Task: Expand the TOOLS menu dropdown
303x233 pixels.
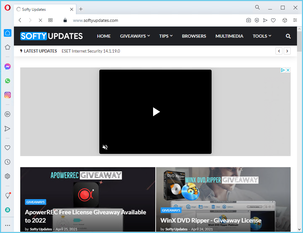Action: point(262,36)
